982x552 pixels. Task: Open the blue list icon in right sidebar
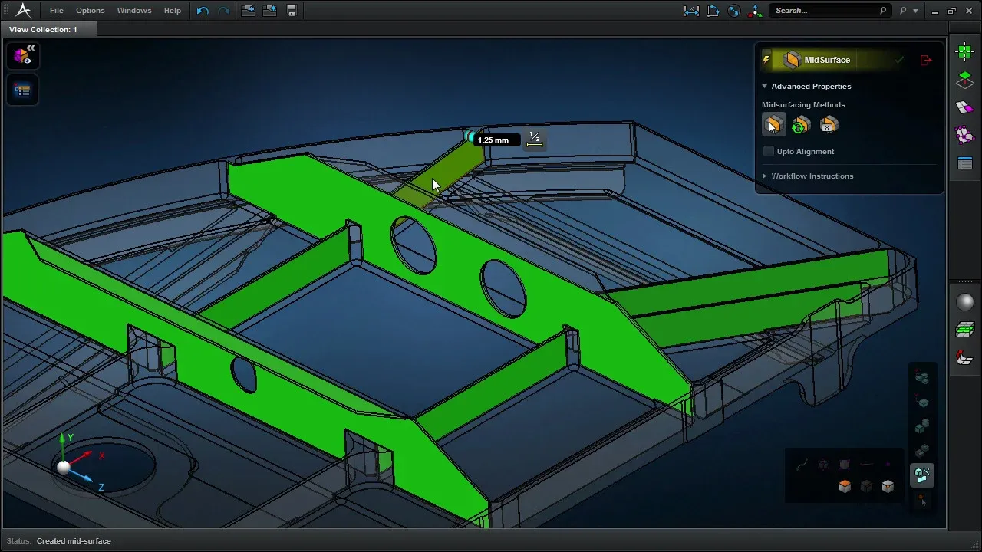(x=965, y=163)
